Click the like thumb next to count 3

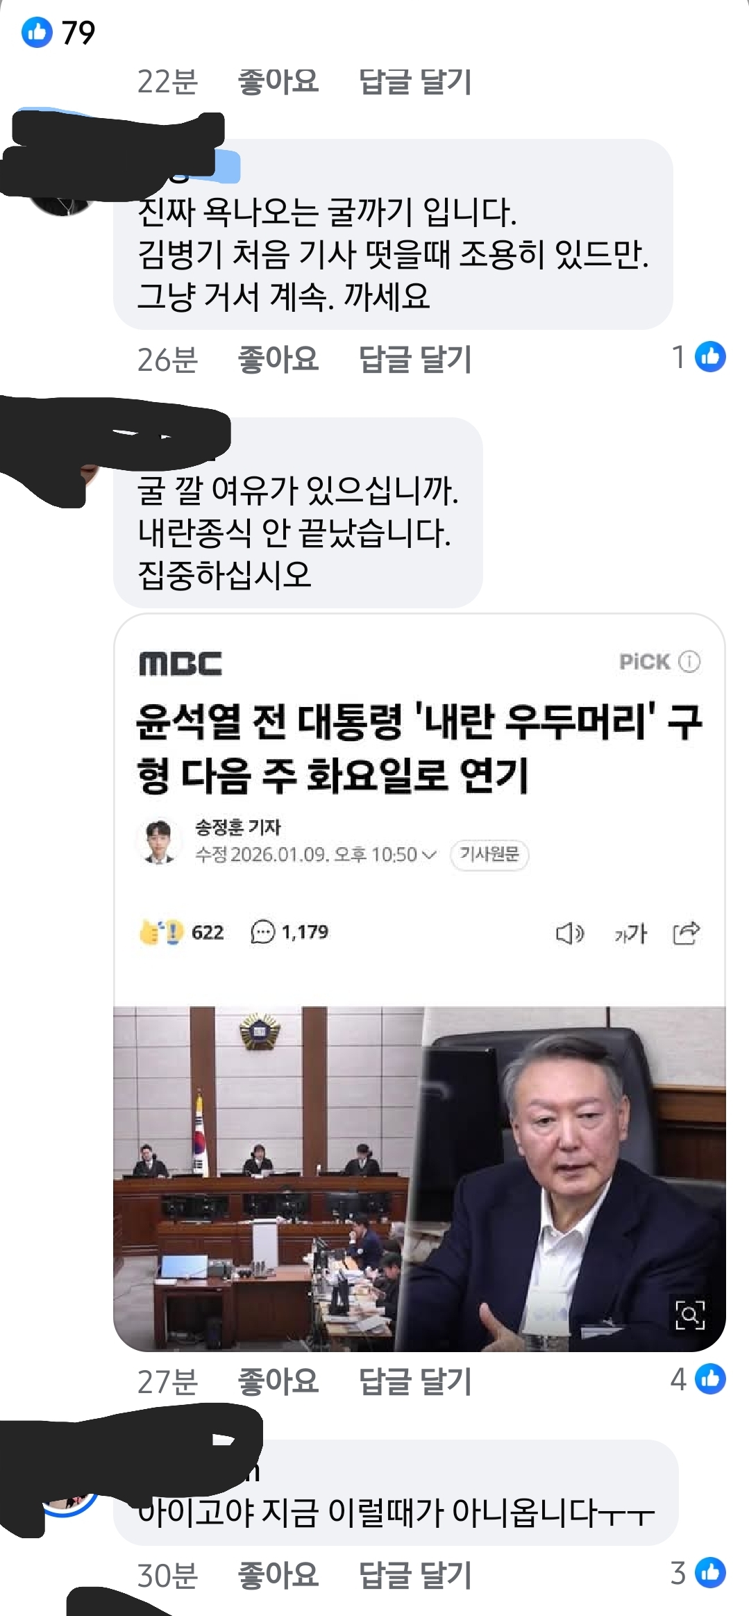coord(710,1573)
